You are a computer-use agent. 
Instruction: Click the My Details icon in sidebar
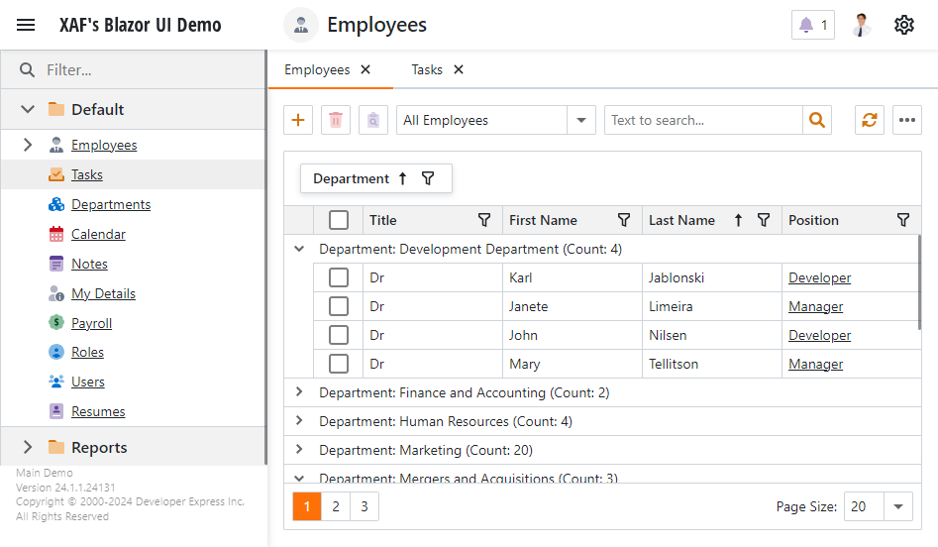point(56,294)
